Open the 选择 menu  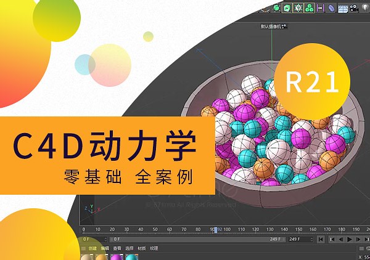[x=129, y=248]
